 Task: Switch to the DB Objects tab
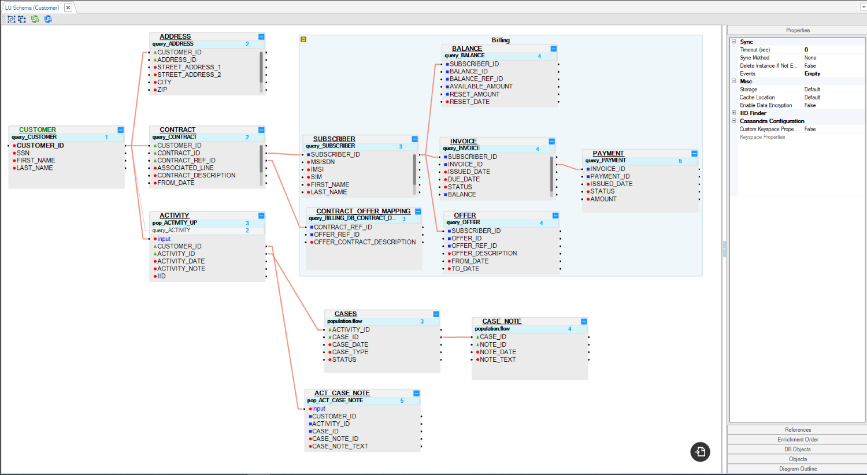click(x=797, y=449)
